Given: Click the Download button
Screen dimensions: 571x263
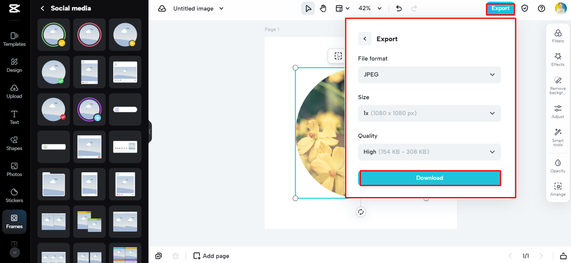Looking at the screenshot, I should [430, 178].
